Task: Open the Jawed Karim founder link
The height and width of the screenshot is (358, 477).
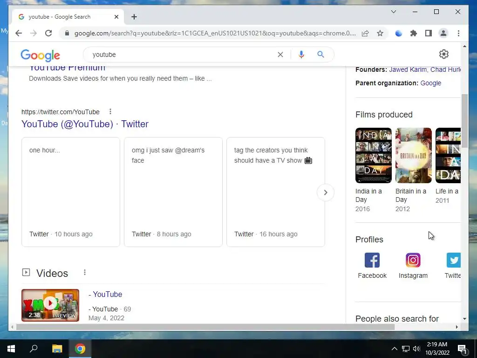Action: tap(408, 69)
